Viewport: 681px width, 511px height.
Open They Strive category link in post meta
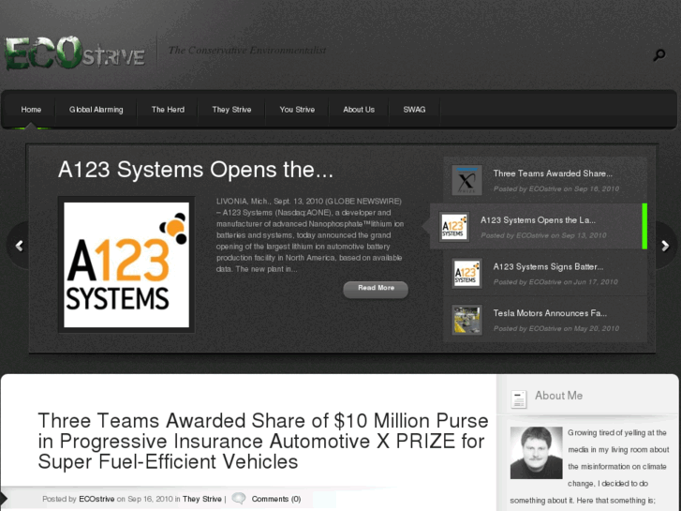[x=202, y=499]
